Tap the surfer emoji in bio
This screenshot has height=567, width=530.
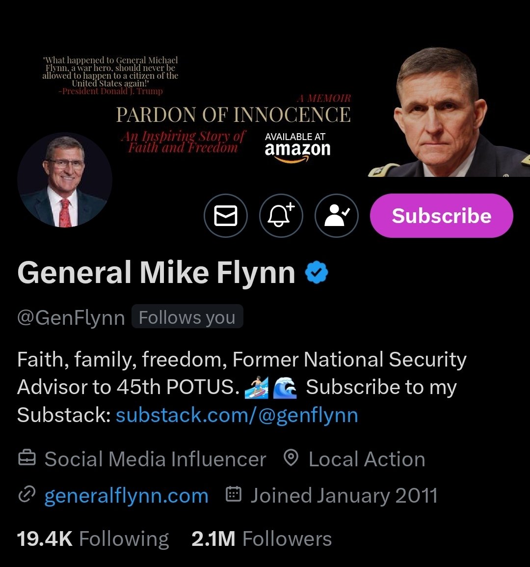(x=256, y=388)
